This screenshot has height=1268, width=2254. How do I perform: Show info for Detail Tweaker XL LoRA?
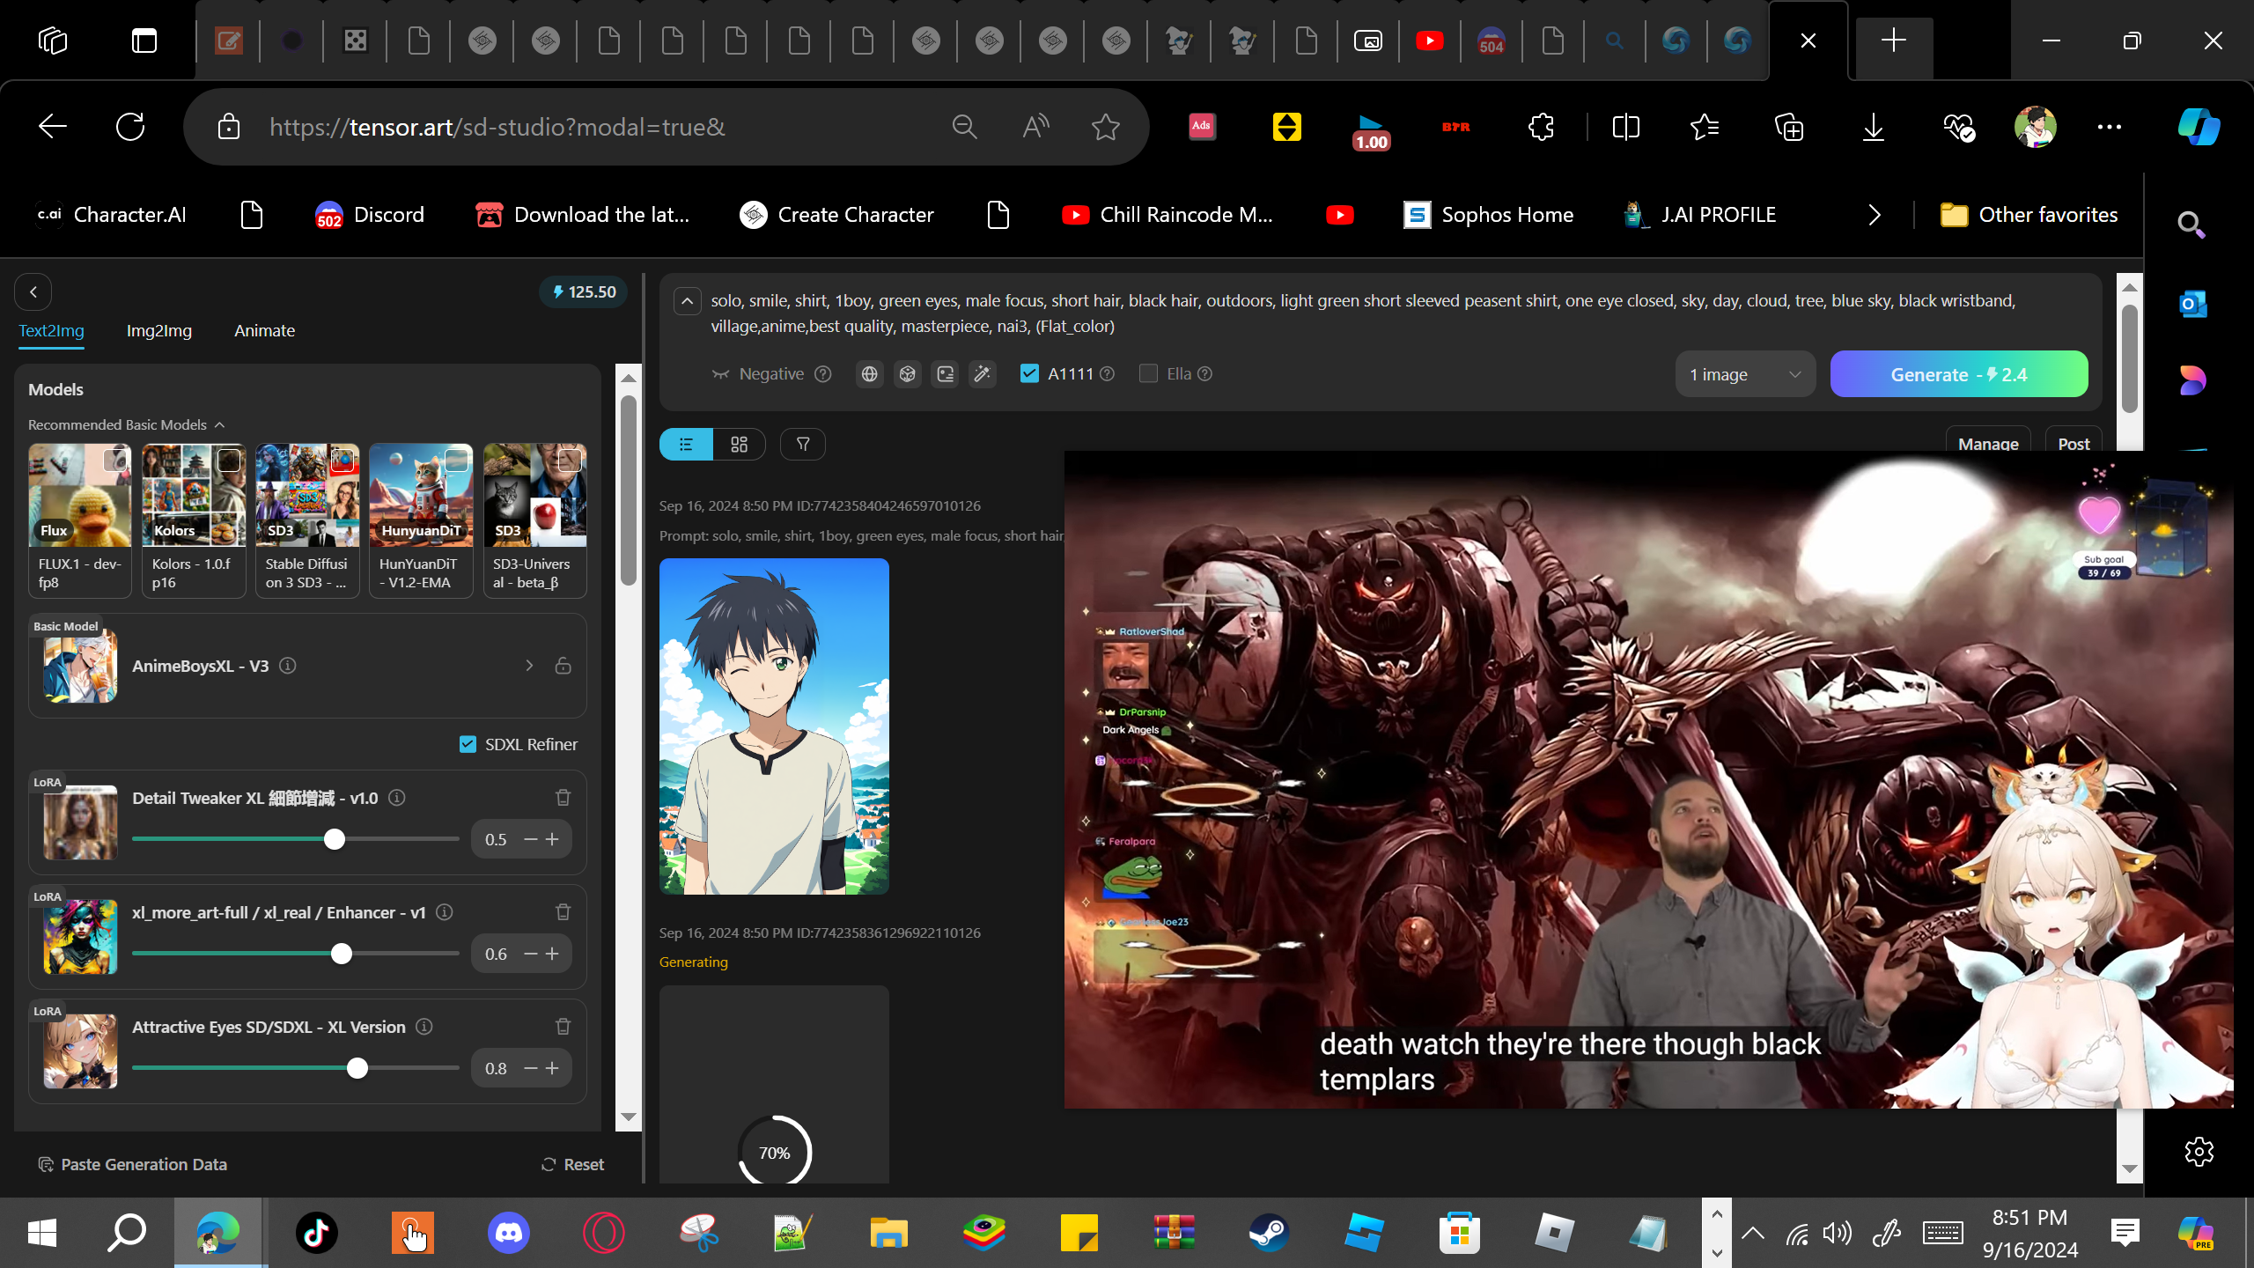pyautogui.click(x=397, y=798)
